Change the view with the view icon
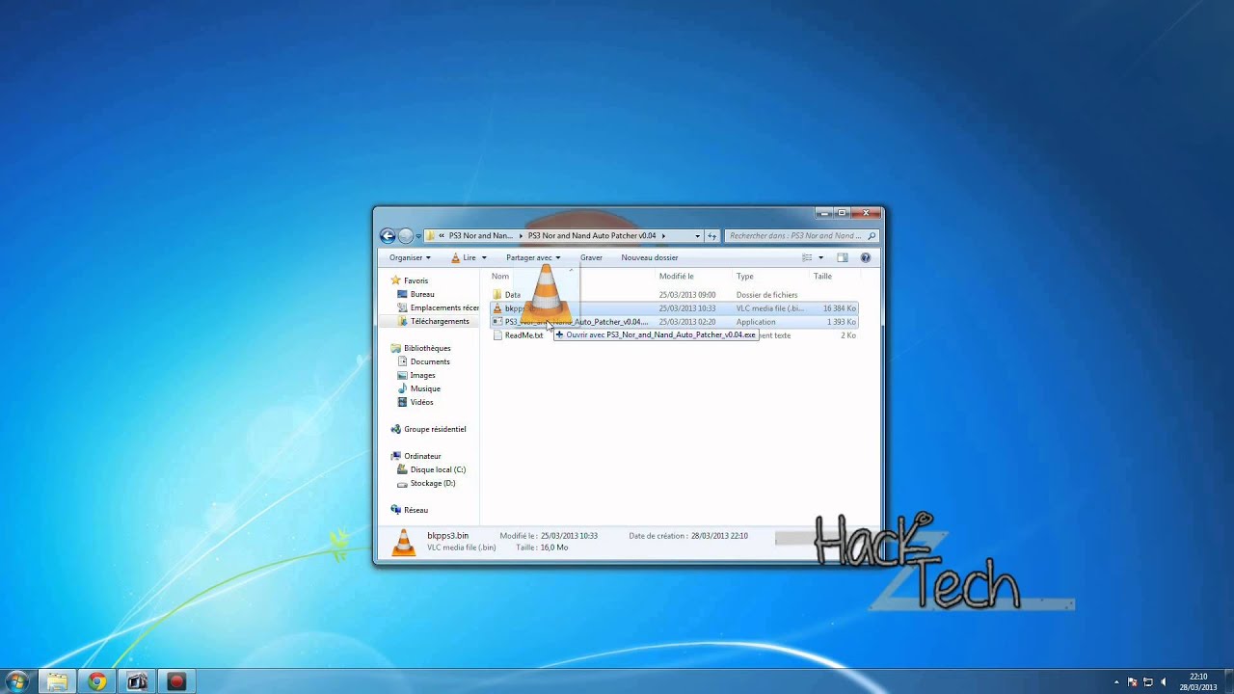1234x694 pixels. (x=807, y=257)
